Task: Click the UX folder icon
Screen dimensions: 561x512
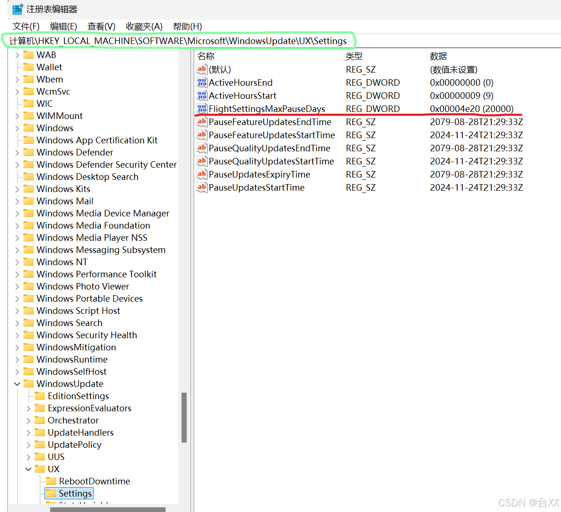Action: tap(40, 469)
